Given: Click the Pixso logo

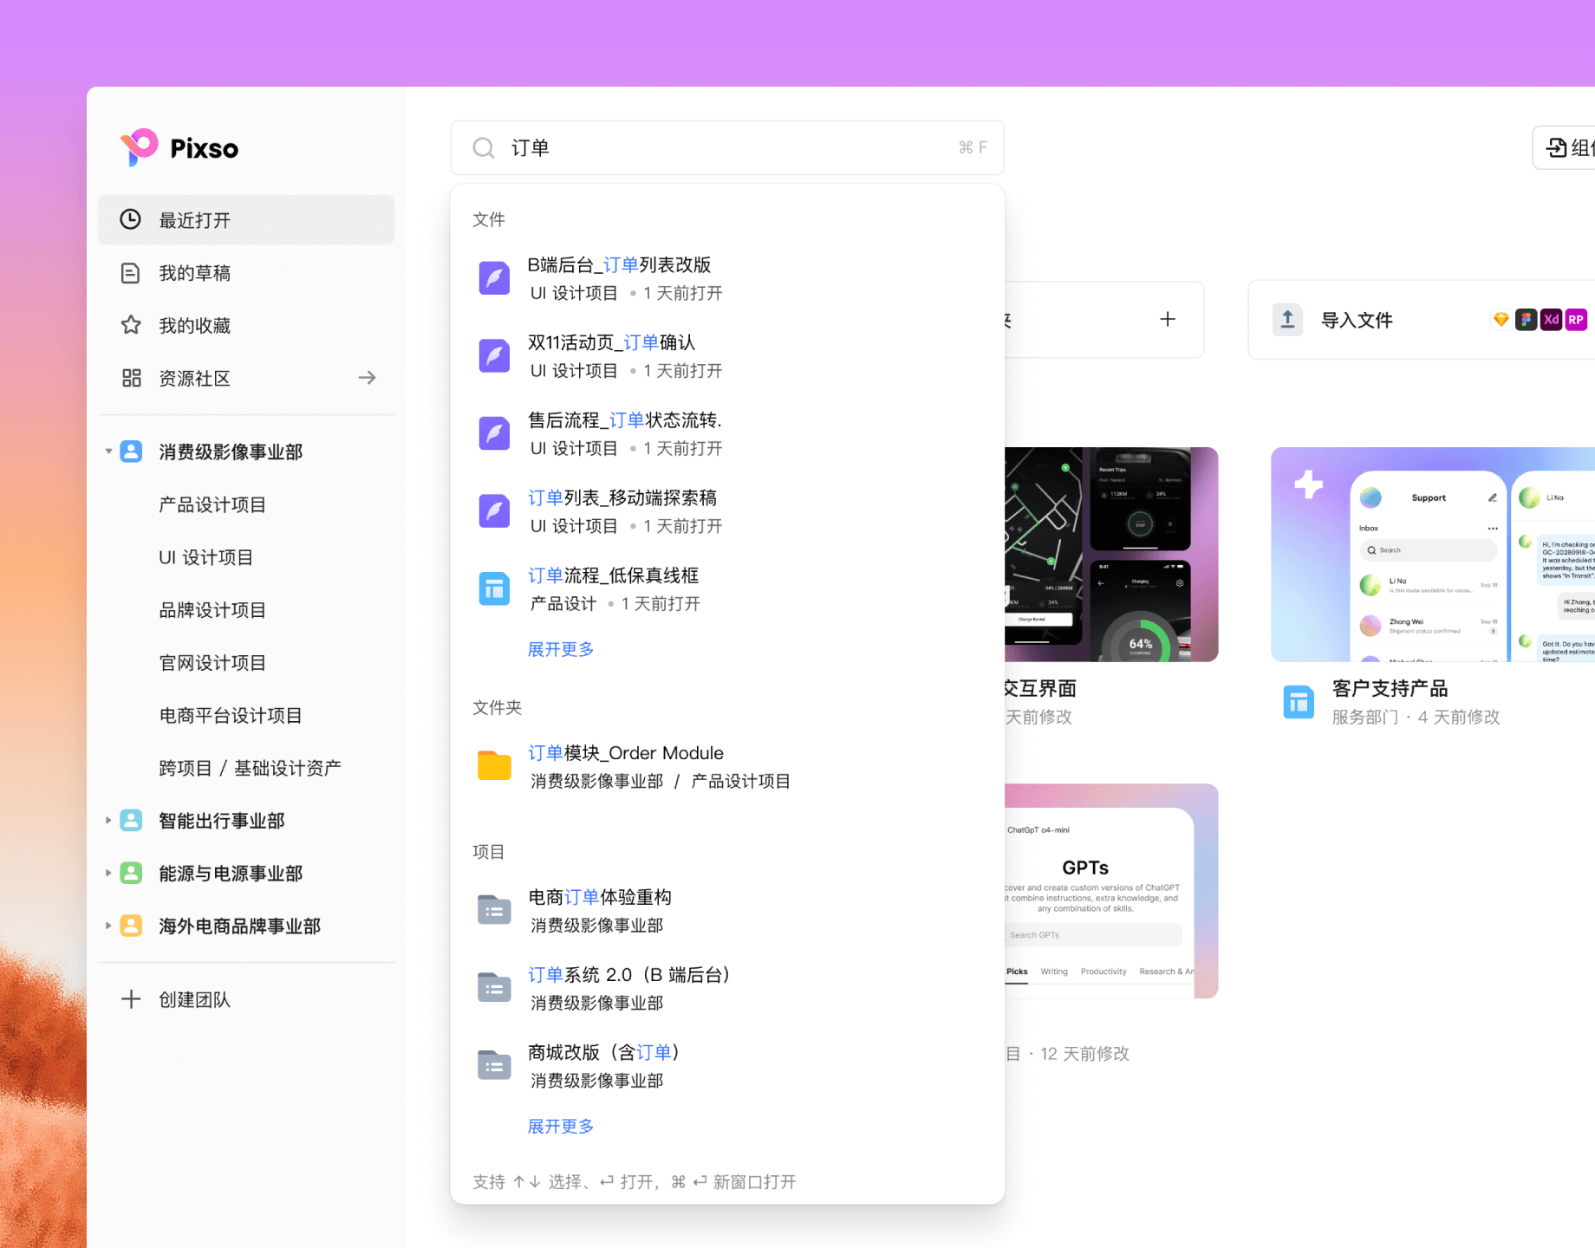Looking at the screenshot, I should coord(178,147).
